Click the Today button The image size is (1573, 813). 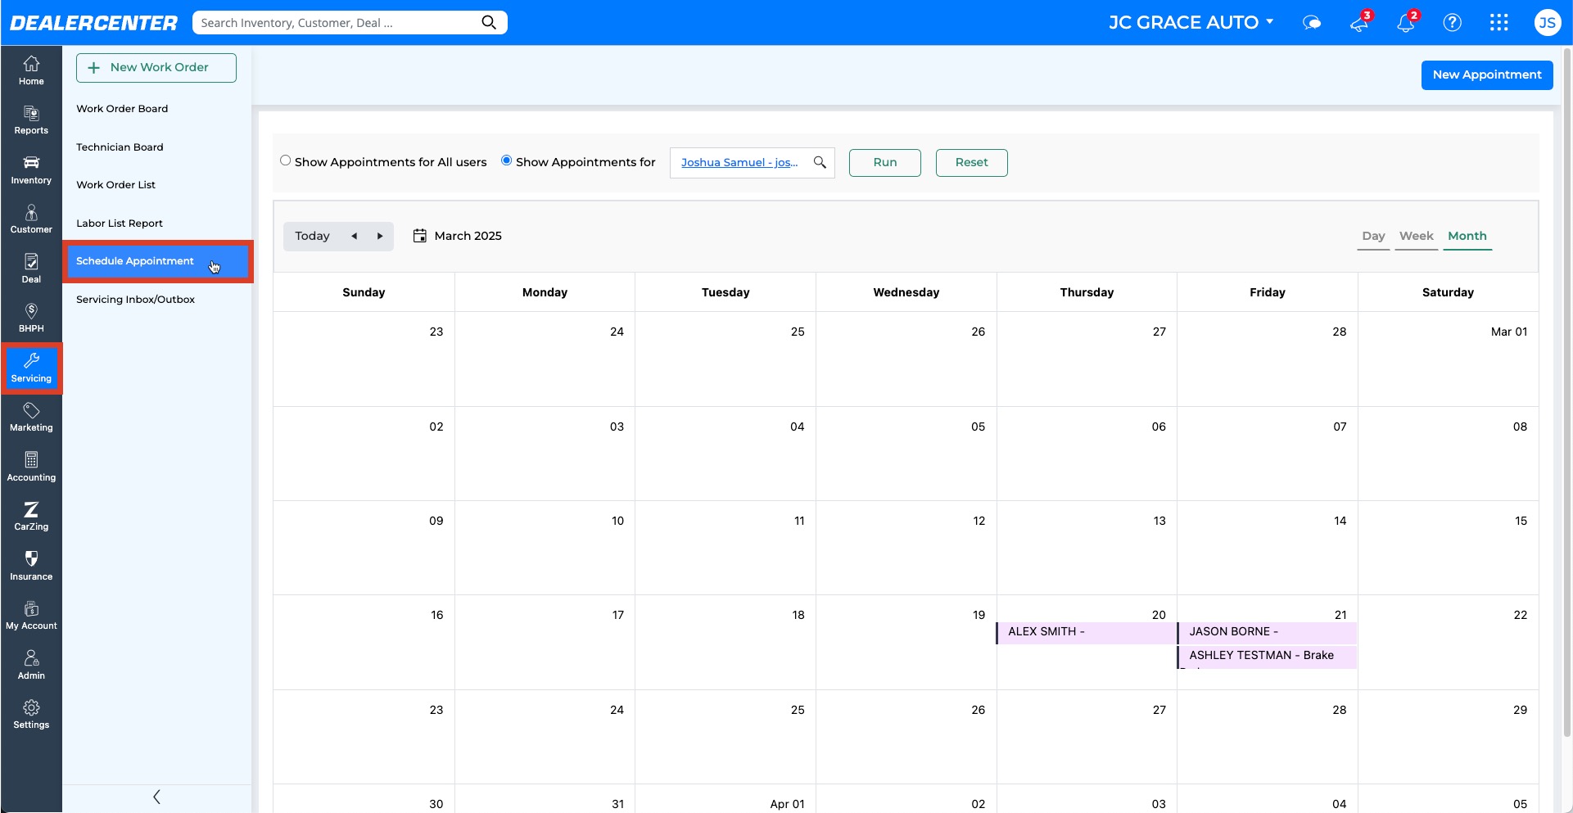[x=312, y=236]
